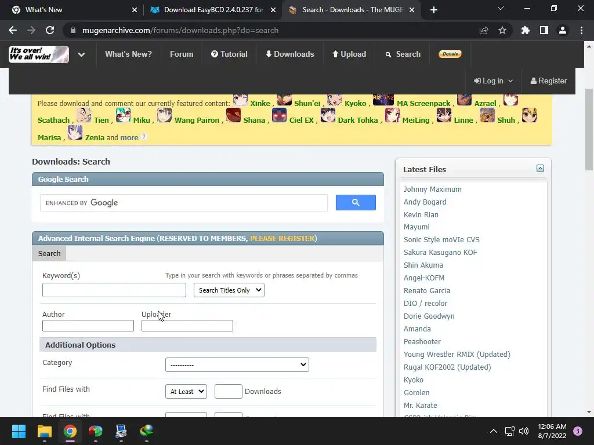This screenshot has width=594, height=445.
Task: Open the Search Titles Only dropdown
Action: (x=229, y=290)
